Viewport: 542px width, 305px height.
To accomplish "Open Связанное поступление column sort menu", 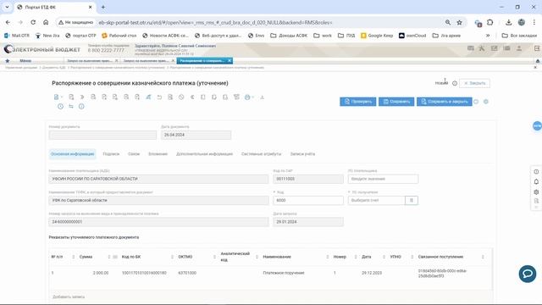I will pos(483,257).
